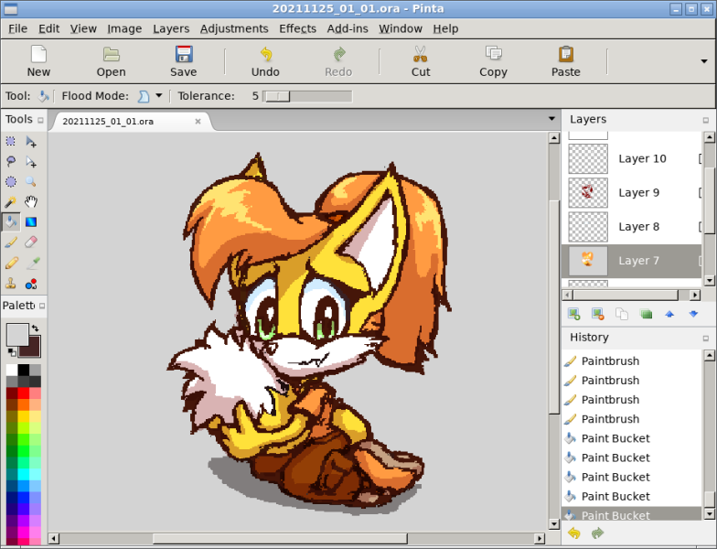Open the Edit menu
Image resolution: width=717 pixels, height=549 pixels.
click(49, 29)
